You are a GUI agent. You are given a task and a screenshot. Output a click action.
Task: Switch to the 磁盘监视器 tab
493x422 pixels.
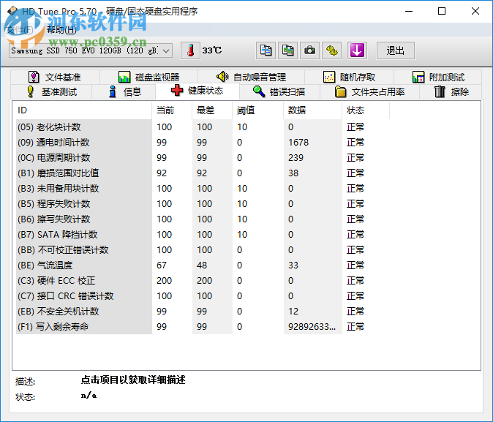pos(148,77)
